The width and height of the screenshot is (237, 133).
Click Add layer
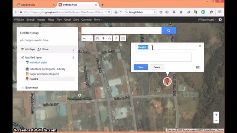coord(28,49)
